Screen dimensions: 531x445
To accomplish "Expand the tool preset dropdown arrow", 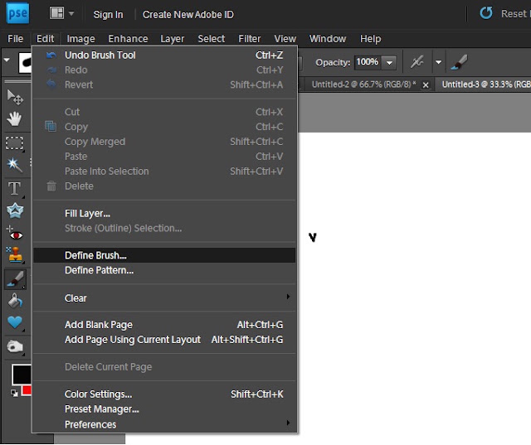I will [x=7, y=60].
